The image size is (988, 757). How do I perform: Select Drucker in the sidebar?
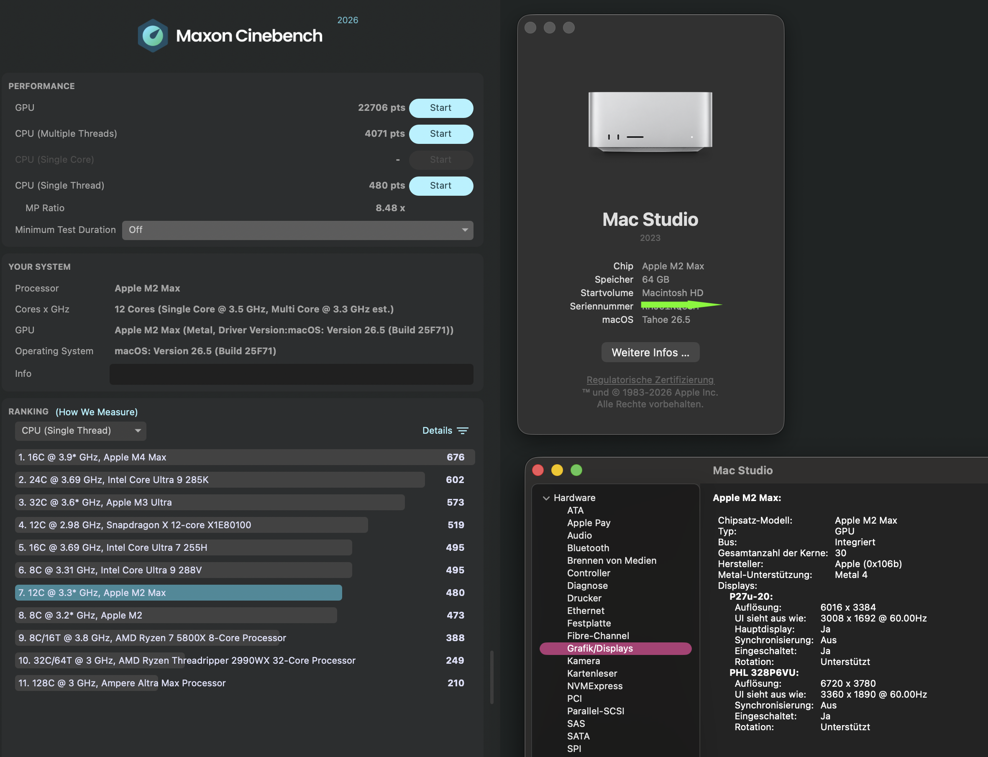(x=584, y=598)
